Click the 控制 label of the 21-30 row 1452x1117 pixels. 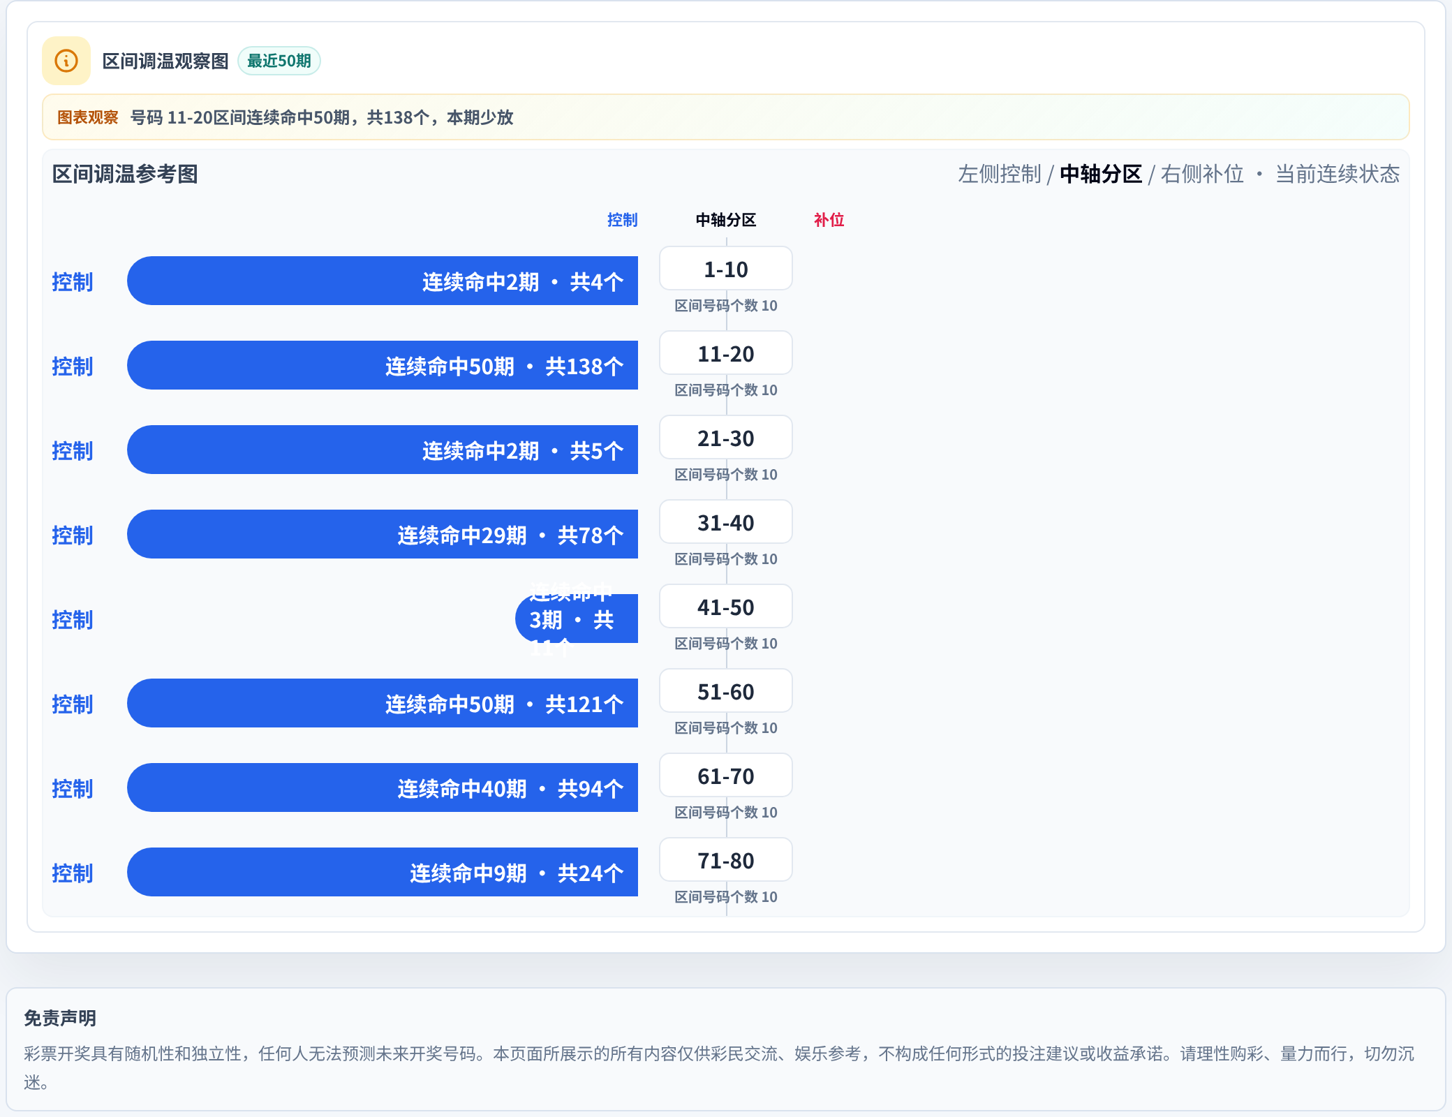coord(73,450)
